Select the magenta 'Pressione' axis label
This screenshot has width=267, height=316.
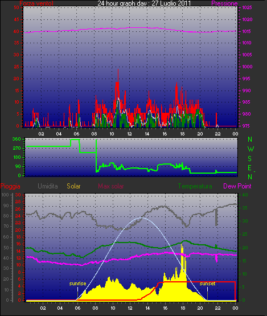pos(224,3)
